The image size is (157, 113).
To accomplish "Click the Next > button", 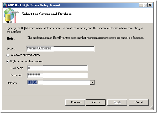I will pyautogui.click(x=96, y=102).
